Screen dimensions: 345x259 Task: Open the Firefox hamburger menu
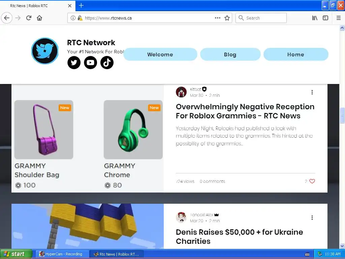click(338, 18)
